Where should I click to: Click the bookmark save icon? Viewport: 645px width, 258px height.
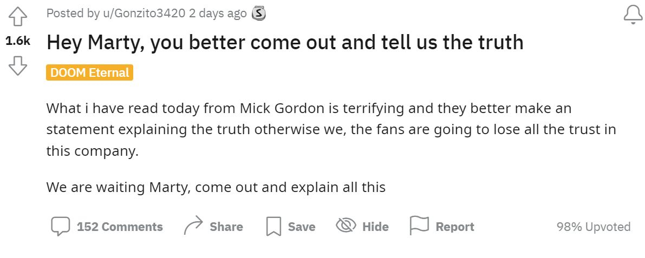pyautogui.click(x=274, y=226)
